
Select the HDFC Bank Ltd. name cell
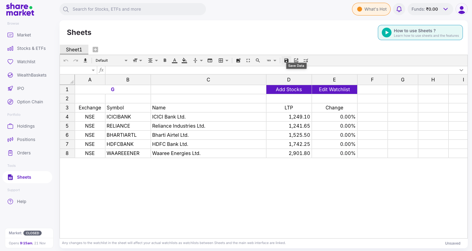click(208, 144)
